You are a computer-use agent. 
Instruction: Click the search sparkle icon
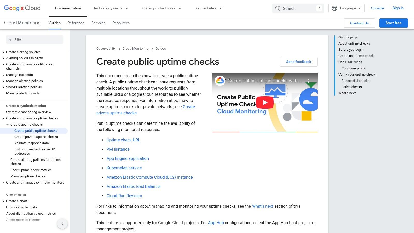click(278, 8)
